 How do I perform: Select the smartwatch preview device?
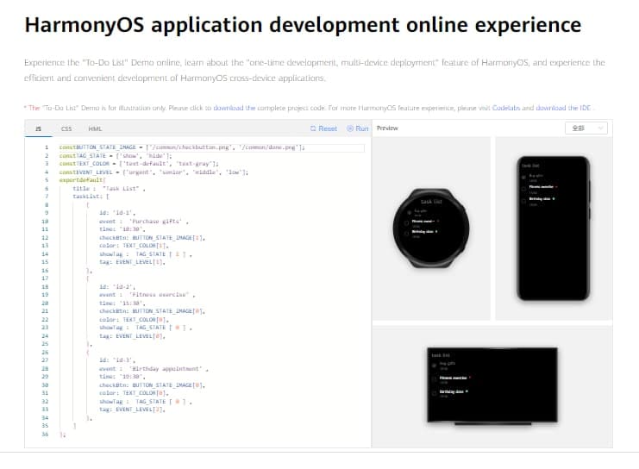431,228
